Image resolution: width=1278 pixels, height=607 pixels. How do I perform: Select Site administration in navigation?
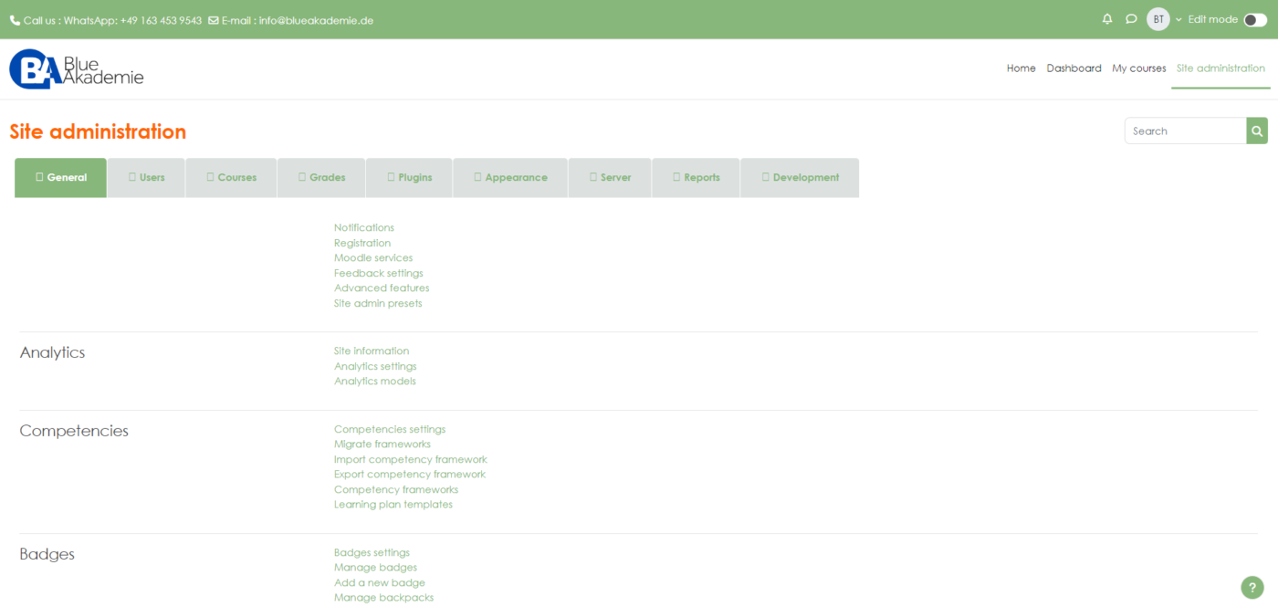pos(1220,68)
